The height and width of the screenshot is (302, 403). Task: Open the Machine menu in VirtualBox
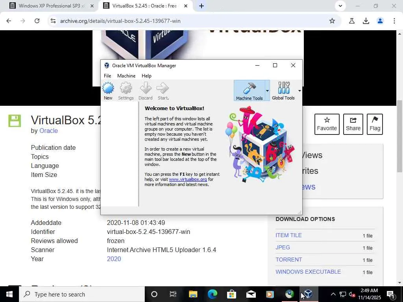pos(126,76)
